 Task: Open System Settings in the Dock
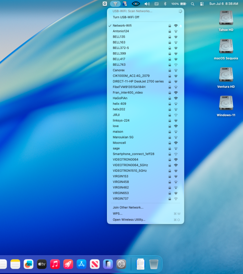121,264
